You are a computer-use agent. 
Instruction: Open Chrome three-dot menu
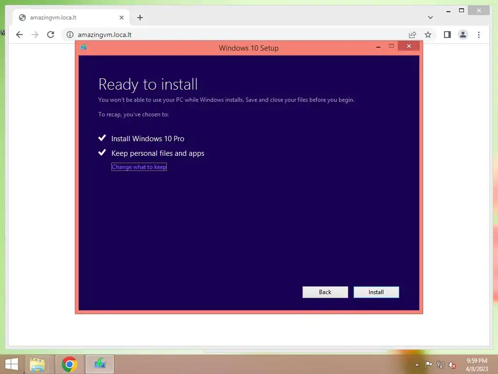[479, 35]
